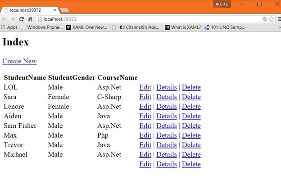Delete Sam Fisher's record
The height and width of the screenshot is (179, 281).
coord(191,126)
